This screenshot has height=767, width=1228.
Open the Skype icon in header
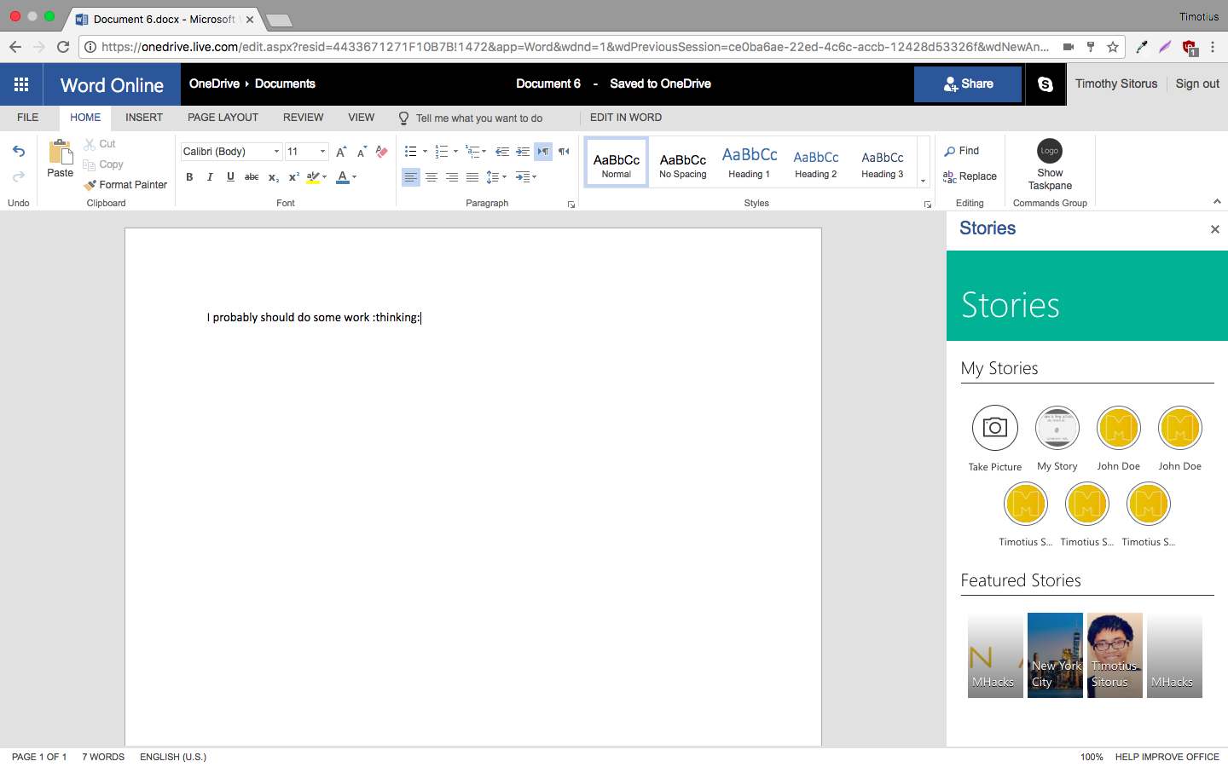[x=1045, y=84]
